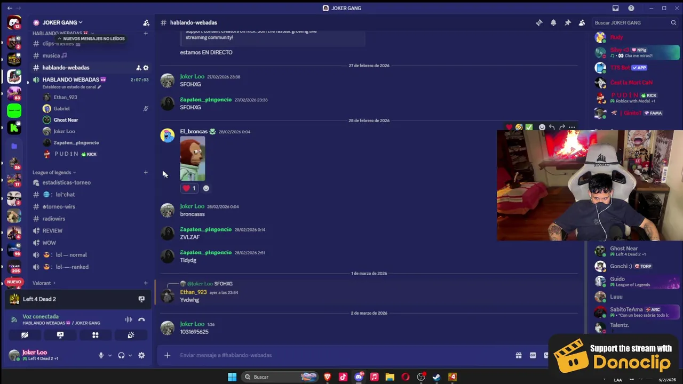Disconnect from voice with hang-up icon
The width and height of the screenshot is (683, 384).
141,319
